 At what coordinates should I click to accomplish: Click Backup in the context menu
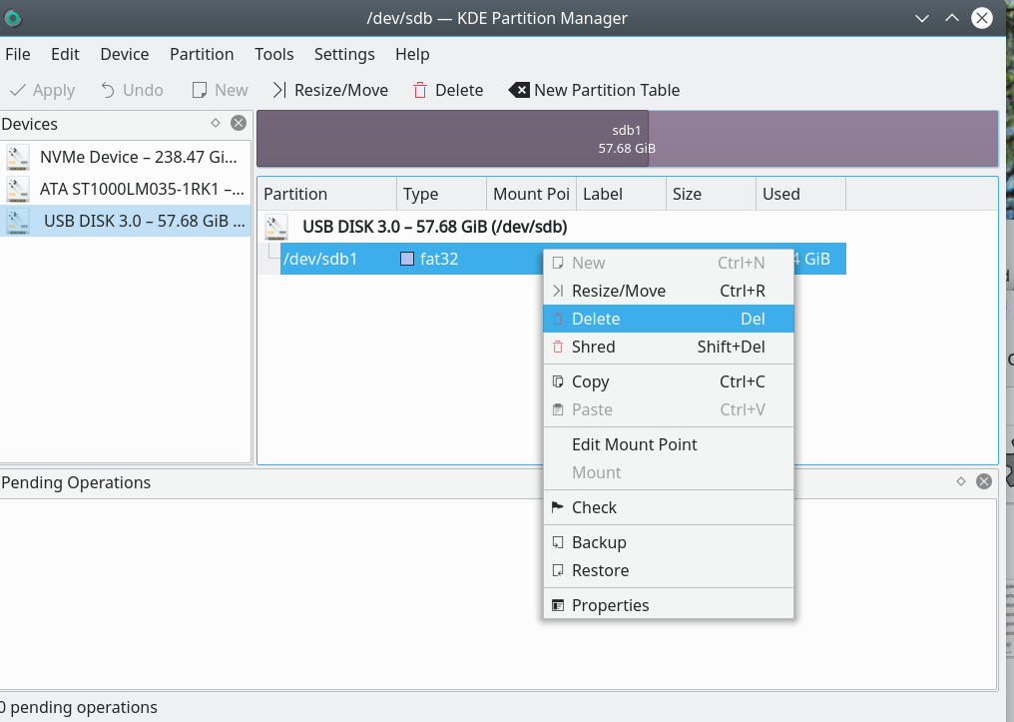(599, 542)
